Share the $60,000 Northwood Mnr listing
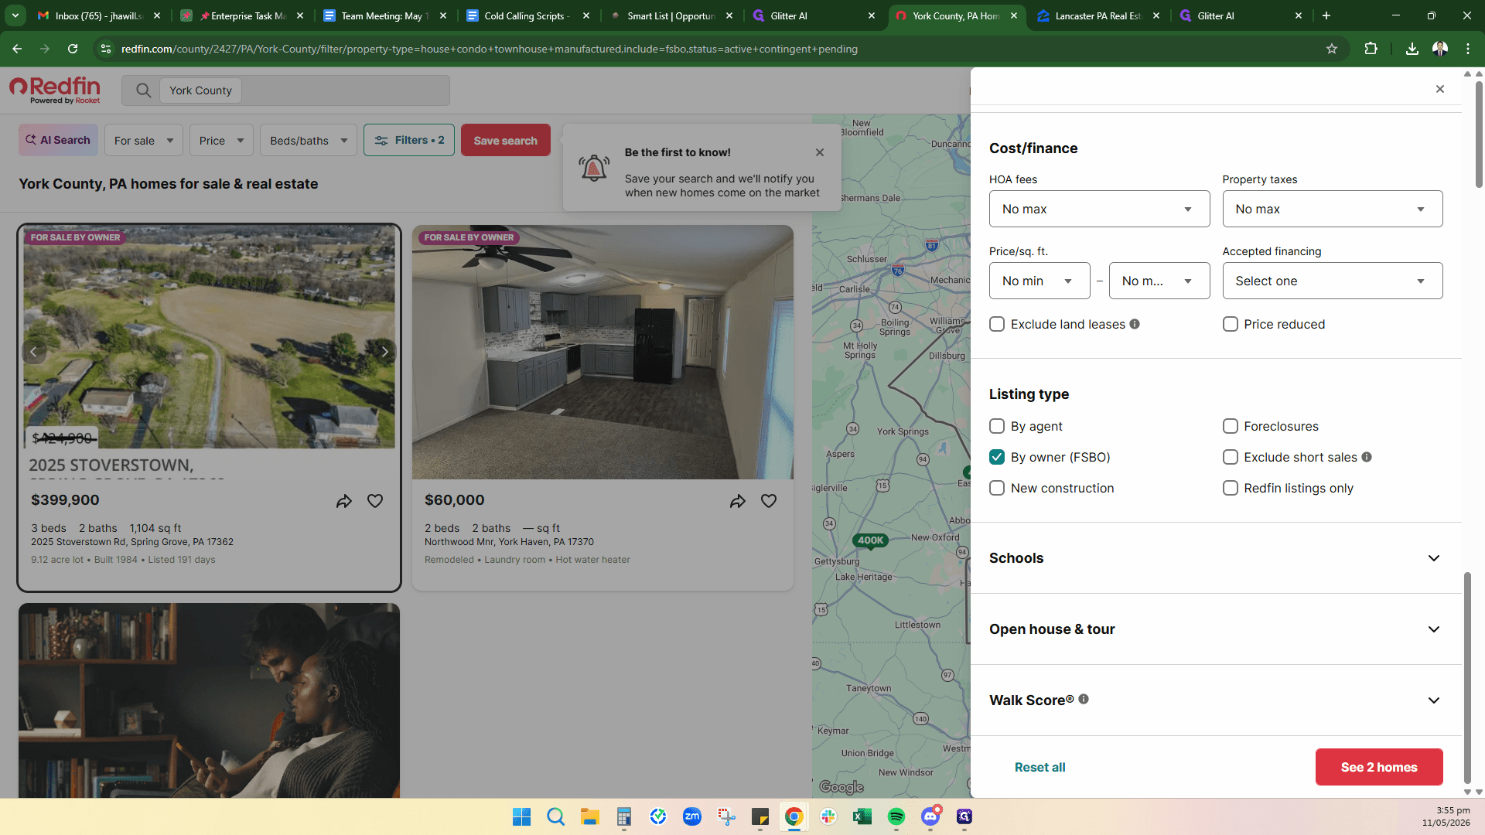The height and width of the screenshot is (835, 1485). [x=738, y=501]
